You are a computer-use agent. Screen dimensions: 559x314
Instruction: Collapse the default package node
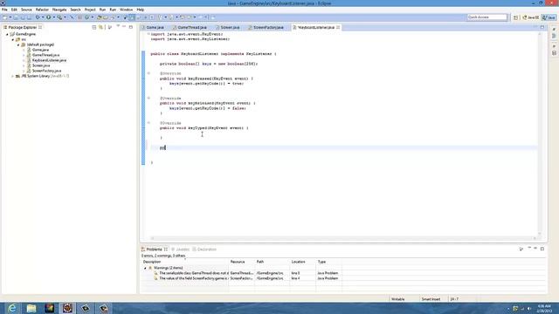point(18,44)
